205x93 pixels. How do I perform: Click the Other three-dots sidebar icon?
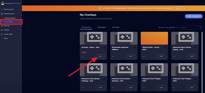coord(2,38)
